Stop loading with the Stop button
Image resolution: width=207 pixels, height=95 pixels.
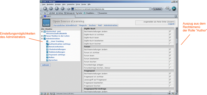click(62, 9)
